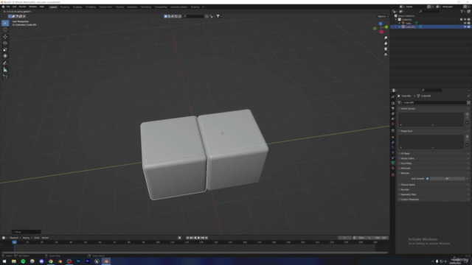Toggle pin icon in properties header
Screen dimensions: 472x265
click(x=468, y=96)
